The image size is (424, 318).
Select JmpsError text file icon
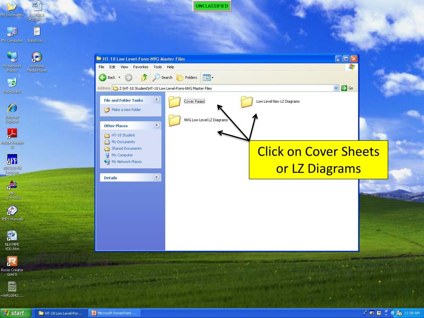(37, 35)
